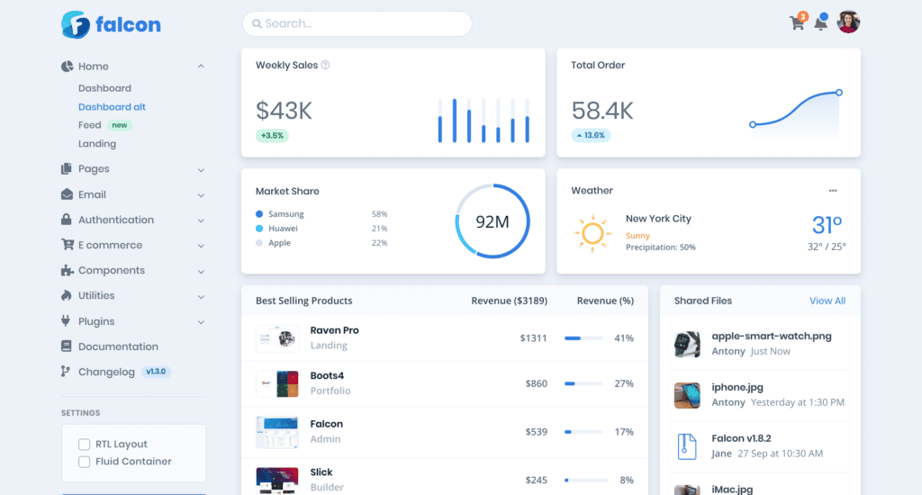Open the Documentation sidebar item
The image size is (922, 495).
coord(118,346)
